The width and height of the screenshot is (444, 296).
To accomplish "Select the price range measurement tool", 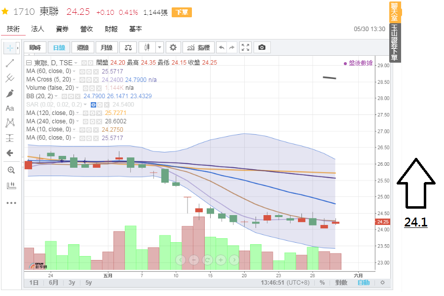I will (10, 138).
